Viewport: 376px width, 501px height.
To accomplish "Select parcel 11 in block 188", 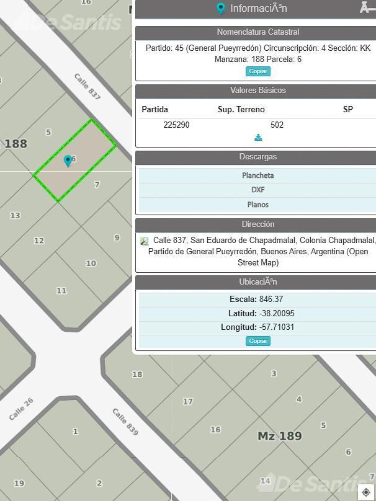I will coord(61,291).
